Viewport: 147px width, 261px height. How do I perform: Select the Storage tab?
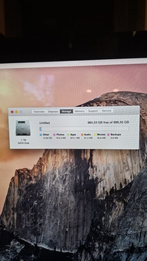click(66, 111)
